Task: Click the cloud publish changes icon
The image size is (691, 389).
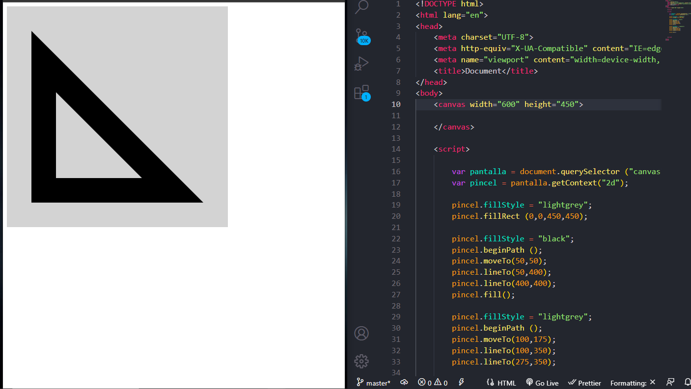Action: pos(404,383)
